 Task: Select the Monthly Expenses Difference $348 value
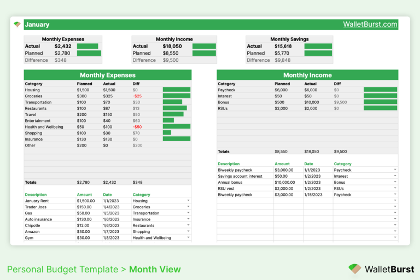pos(61,60)
